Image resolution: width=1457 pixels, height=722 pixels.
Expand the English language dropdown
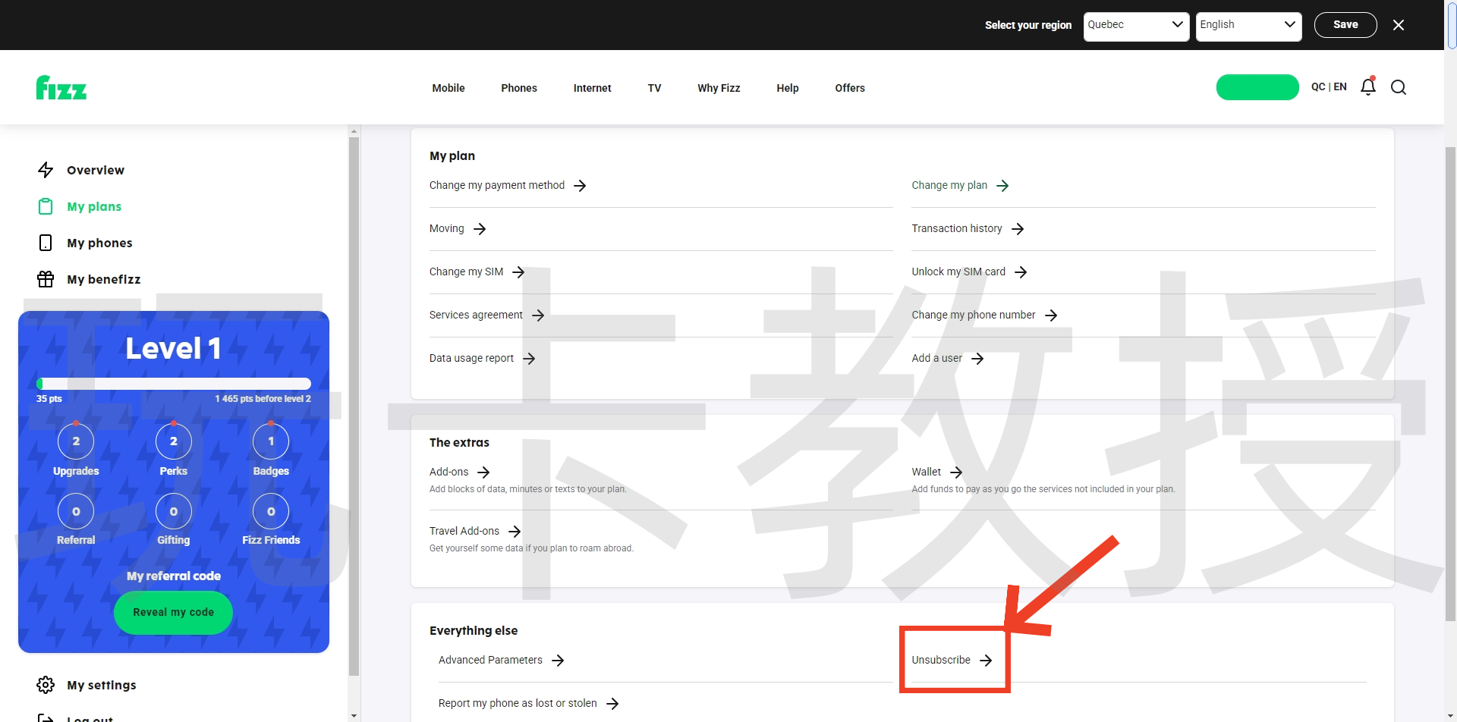click(x=1248, y=25)
